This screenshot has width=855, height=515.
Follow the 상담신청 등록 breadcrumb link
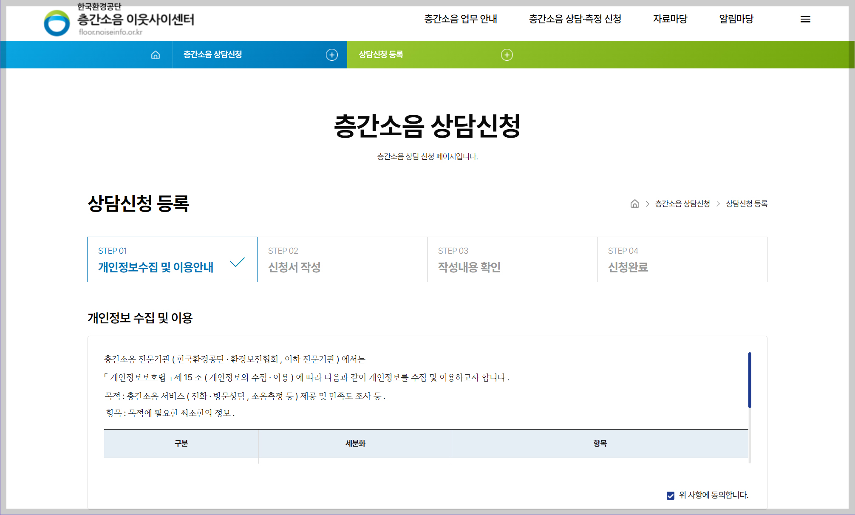pyautogui.click(x=747, y=204)
